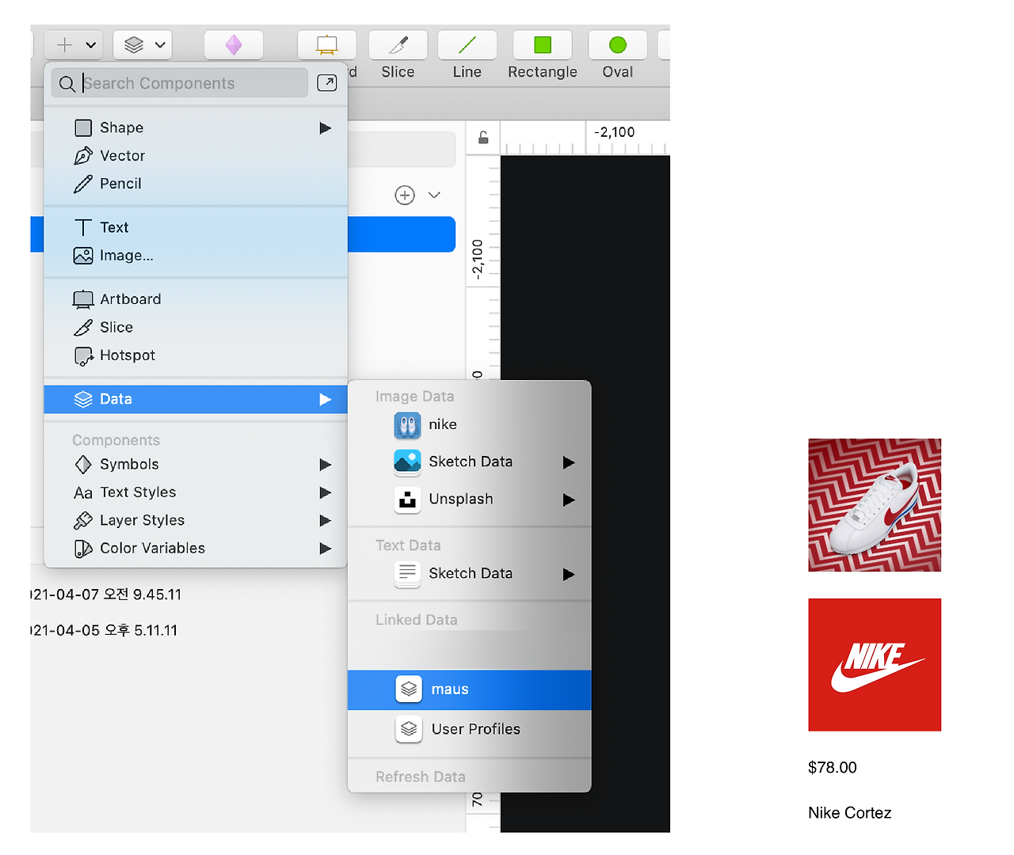Open Components window via popout icon
Image resolution: width=1014 pixels, height=855 pixels.
[x=327, y=83]
